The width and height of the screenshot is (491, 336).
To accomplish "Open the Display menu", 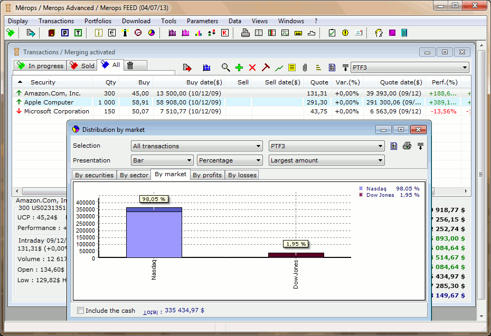I will click(18, 21).
